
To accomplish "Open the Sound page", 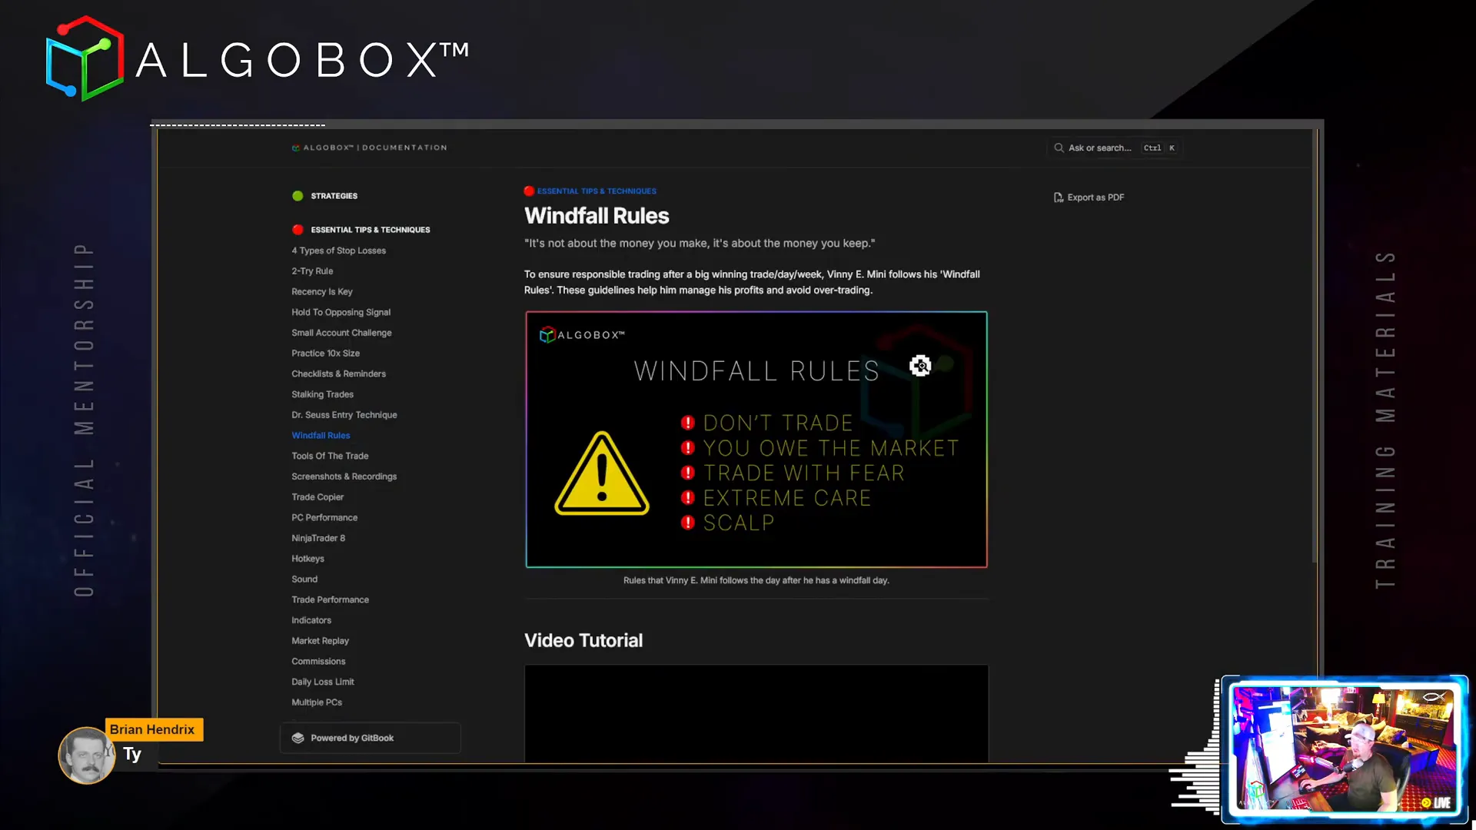I will pyautogui.click(x=304, y=579).
